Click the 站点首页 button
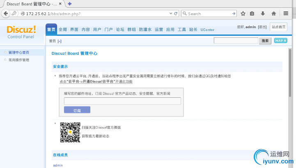Screen dimensions: 296x168 [x=278, y=27]
